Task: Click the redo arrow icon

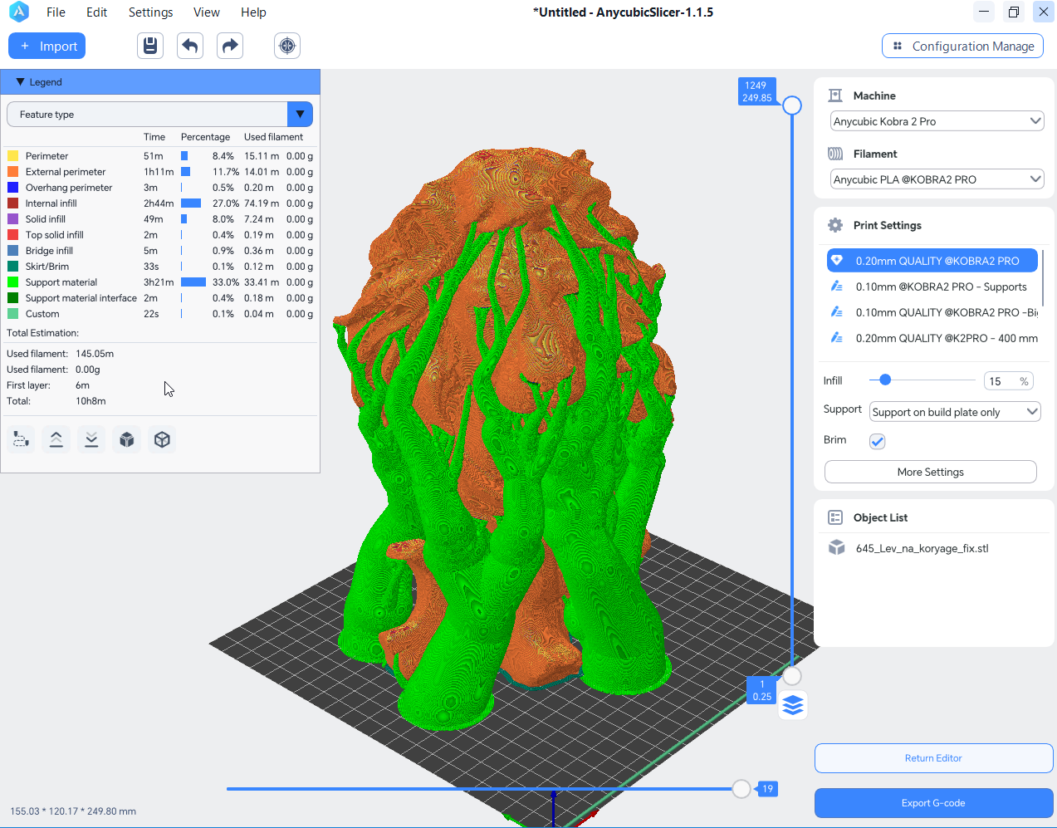Action: coord(230,46)
